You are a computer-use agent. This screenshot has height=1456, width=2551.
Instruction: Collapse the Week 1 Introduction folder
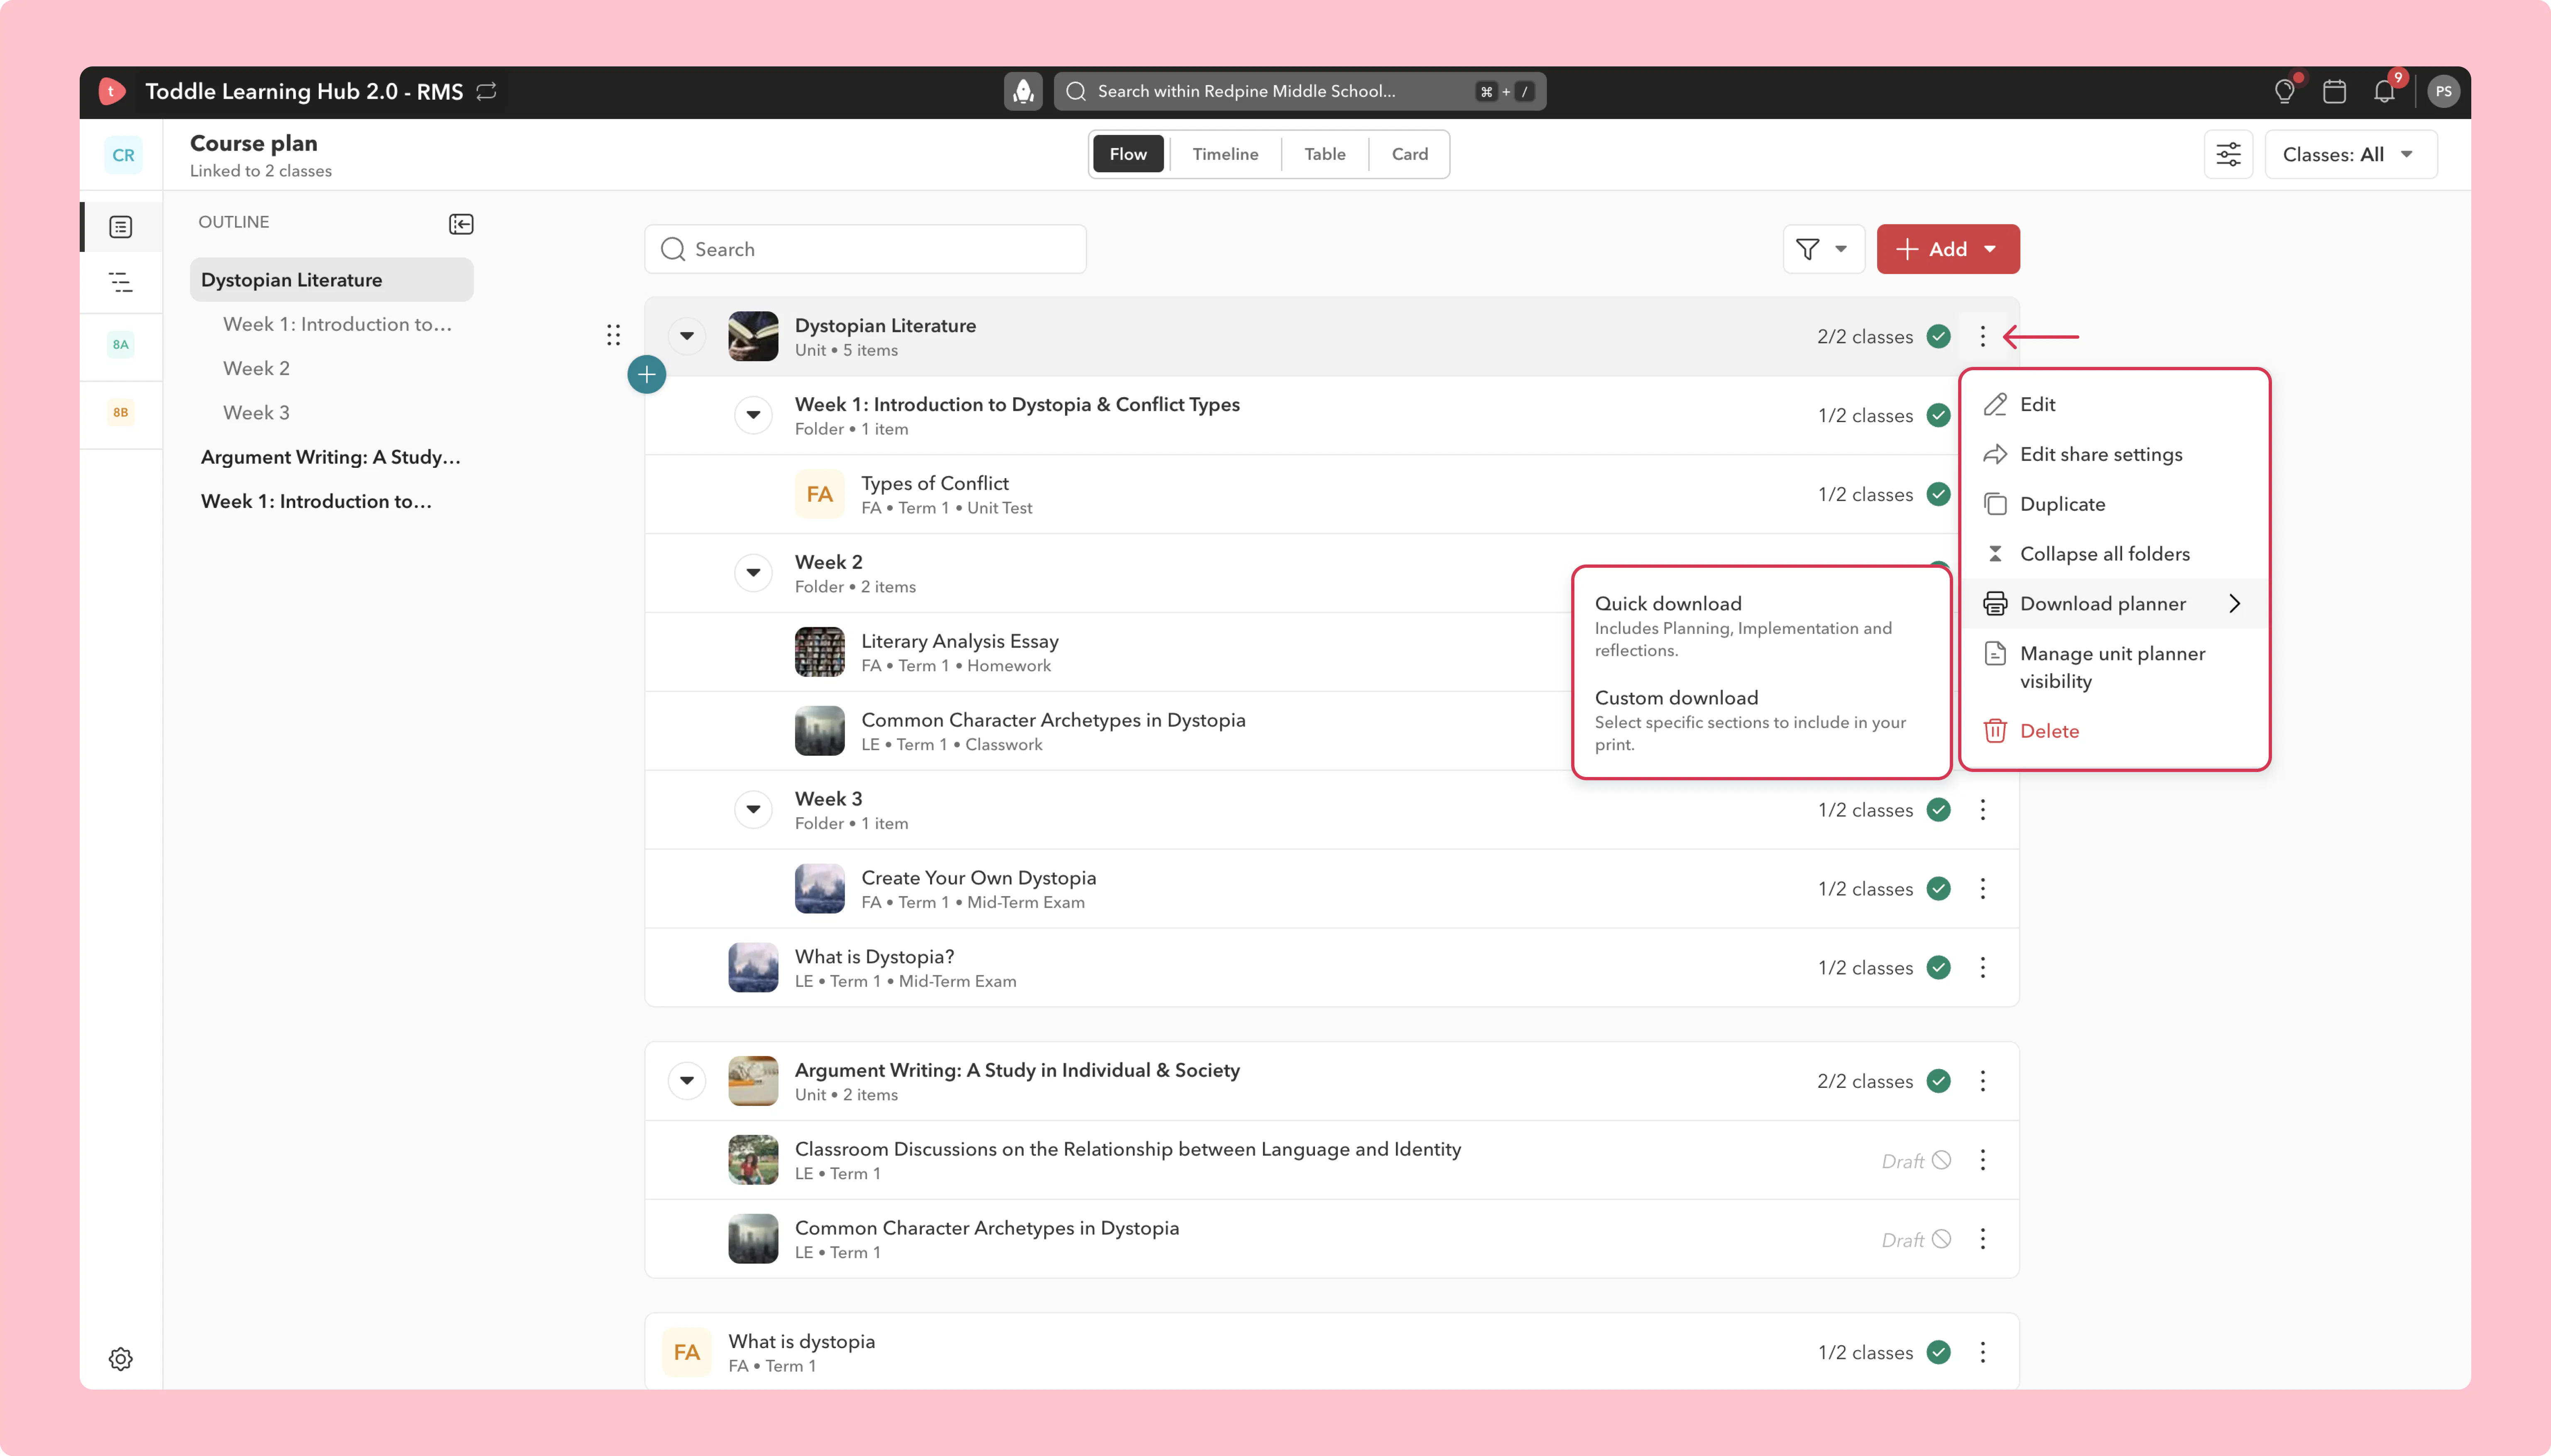point(753,415)
